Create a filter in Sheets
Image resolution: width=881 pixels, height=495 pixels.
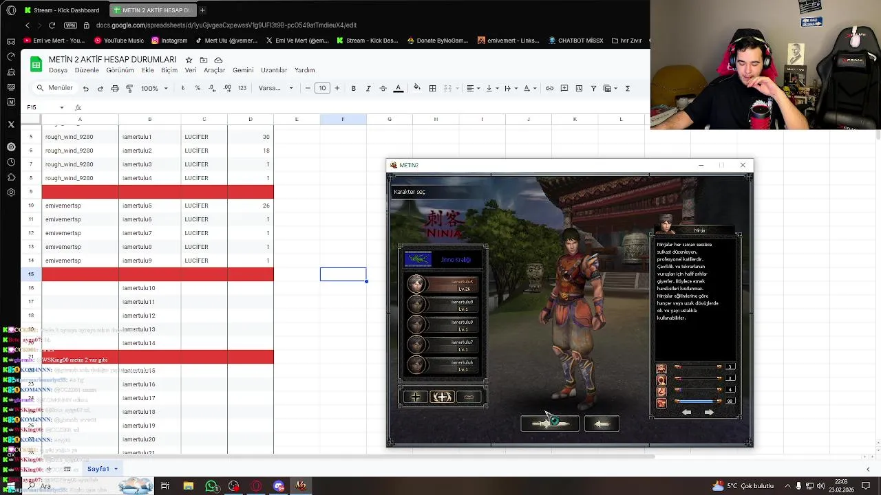point(593,88)
